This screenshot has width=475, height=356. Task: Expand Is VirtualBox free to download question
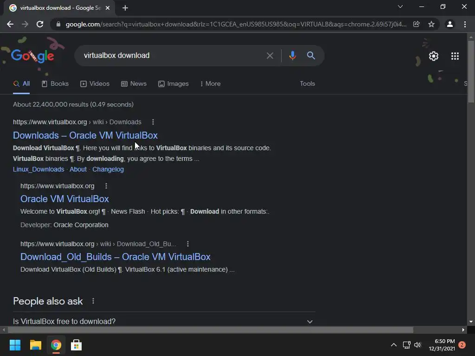coord(164,321)
